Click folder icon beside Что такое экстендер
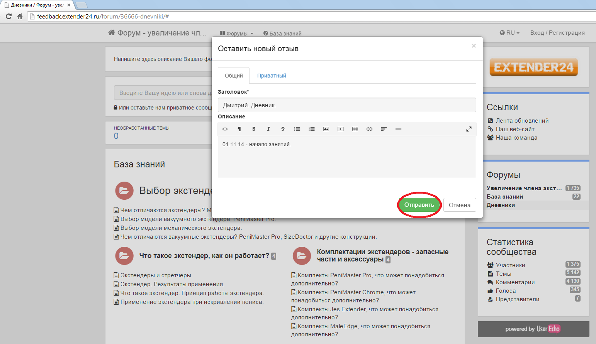The width and height of the screenshot is (596, 344). [x=124, y=256]
